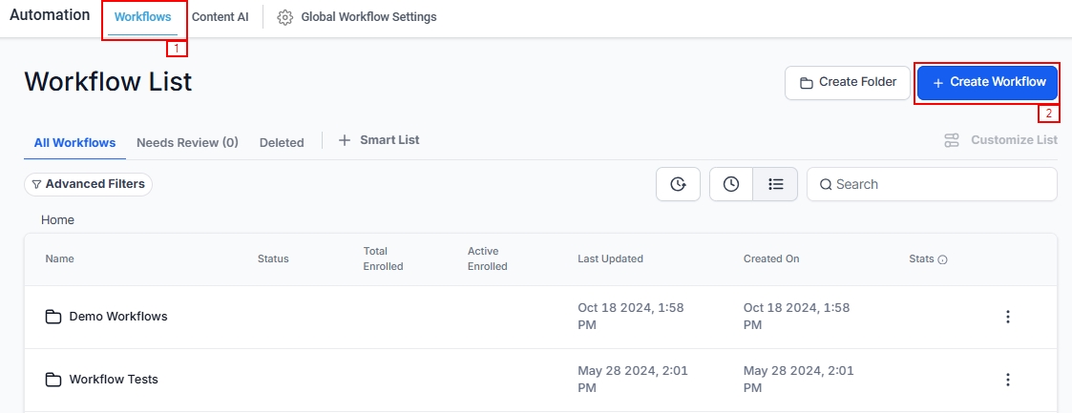Switch to the Content AI tab
Image resolution: width=1072 pixels, height=413 pixels.
click(x=220, y=17)
